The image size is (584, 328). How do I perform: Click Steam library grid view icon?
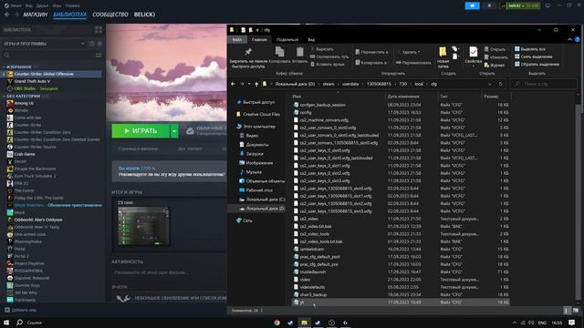[x=99, y=29]
